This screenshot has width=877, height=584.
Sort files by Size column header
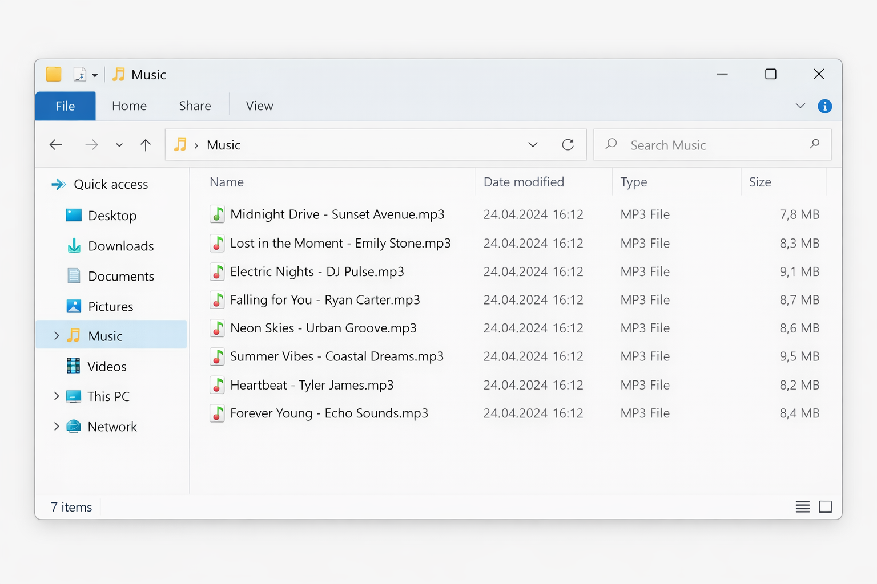(760, 182)
